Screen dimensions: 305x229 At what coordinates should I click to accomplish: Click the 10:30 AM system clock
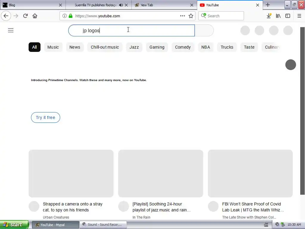[294, 225]
